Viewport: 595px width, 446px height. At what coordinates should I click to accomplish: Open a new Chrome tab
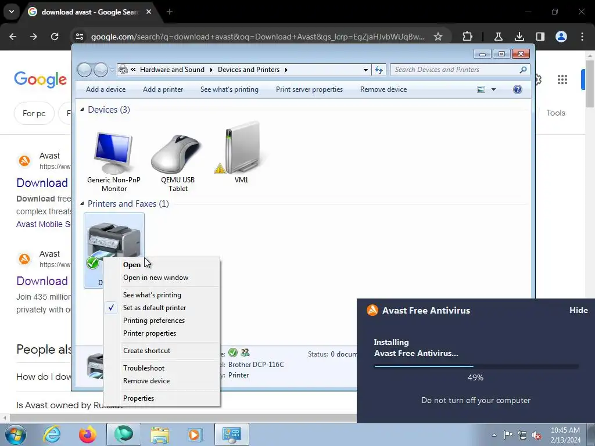click(170, 12)
